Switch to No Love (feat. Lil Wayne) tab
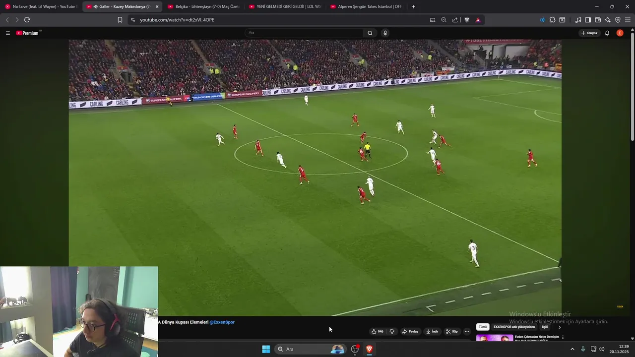The width and height of the screenshot is (635, 357). [x=41, y=6]
